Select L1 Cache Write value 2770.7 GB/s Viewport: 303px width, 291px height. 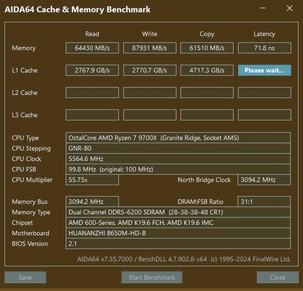pos(150,70)
